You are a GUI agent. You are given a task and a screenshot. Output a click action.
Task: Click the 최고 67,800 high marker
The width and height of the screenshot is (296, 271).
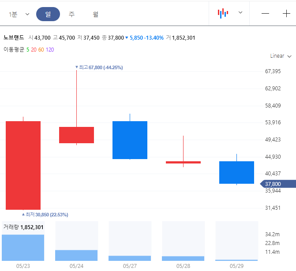[x=99, y=67]
